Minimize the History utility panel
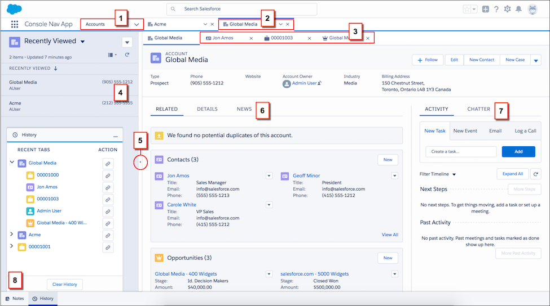This screenshot has height=306, width=550. pos(116,136)
